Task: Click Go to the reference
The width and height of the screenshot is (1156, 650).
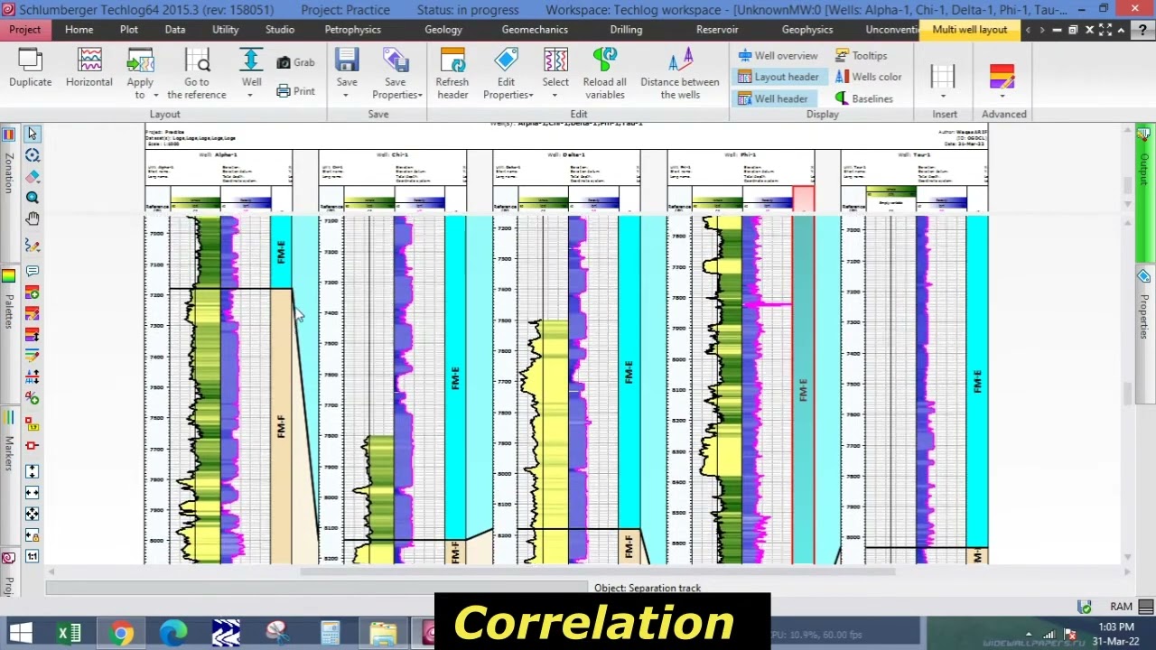Action: point(196,73)
